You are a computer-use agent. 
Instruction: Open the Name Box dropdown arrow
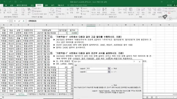pyautogui.click(x=8, y=21)
